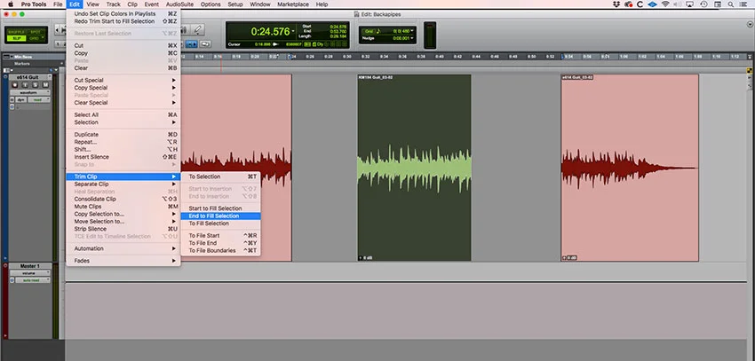Open the Nudge value dropdown
This screenshot has height=361, width=755.
pyautogui.click(x=412, y=38)
